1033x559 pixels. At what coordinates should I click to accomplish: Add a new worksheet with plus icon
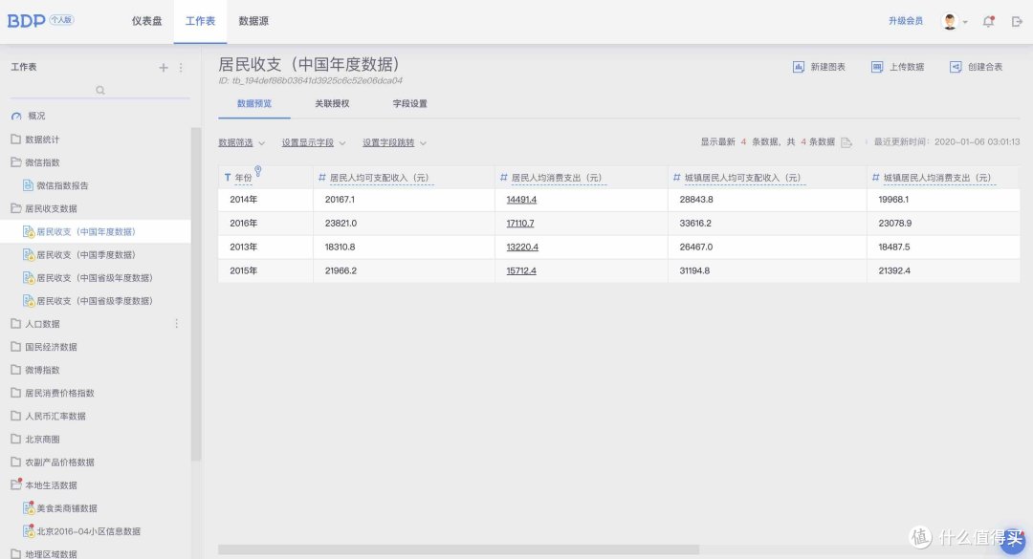[x=164, y=67]
